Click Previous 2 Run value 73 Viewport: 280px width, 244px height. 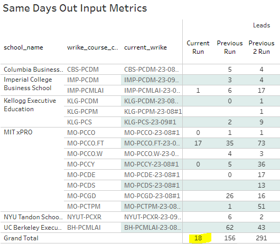262,143
